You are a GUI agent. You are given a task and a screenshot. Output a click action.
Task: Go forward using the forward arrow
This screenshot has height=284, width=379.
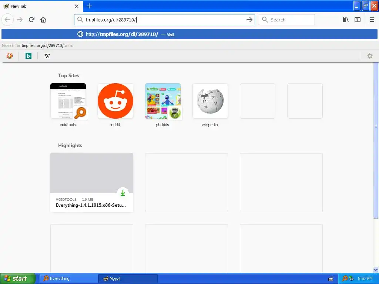click(20, 20)
